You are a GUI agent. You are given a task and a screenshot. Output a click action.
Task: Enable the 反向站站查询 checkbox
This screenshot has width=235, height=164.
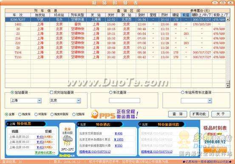tap(51, 92)
